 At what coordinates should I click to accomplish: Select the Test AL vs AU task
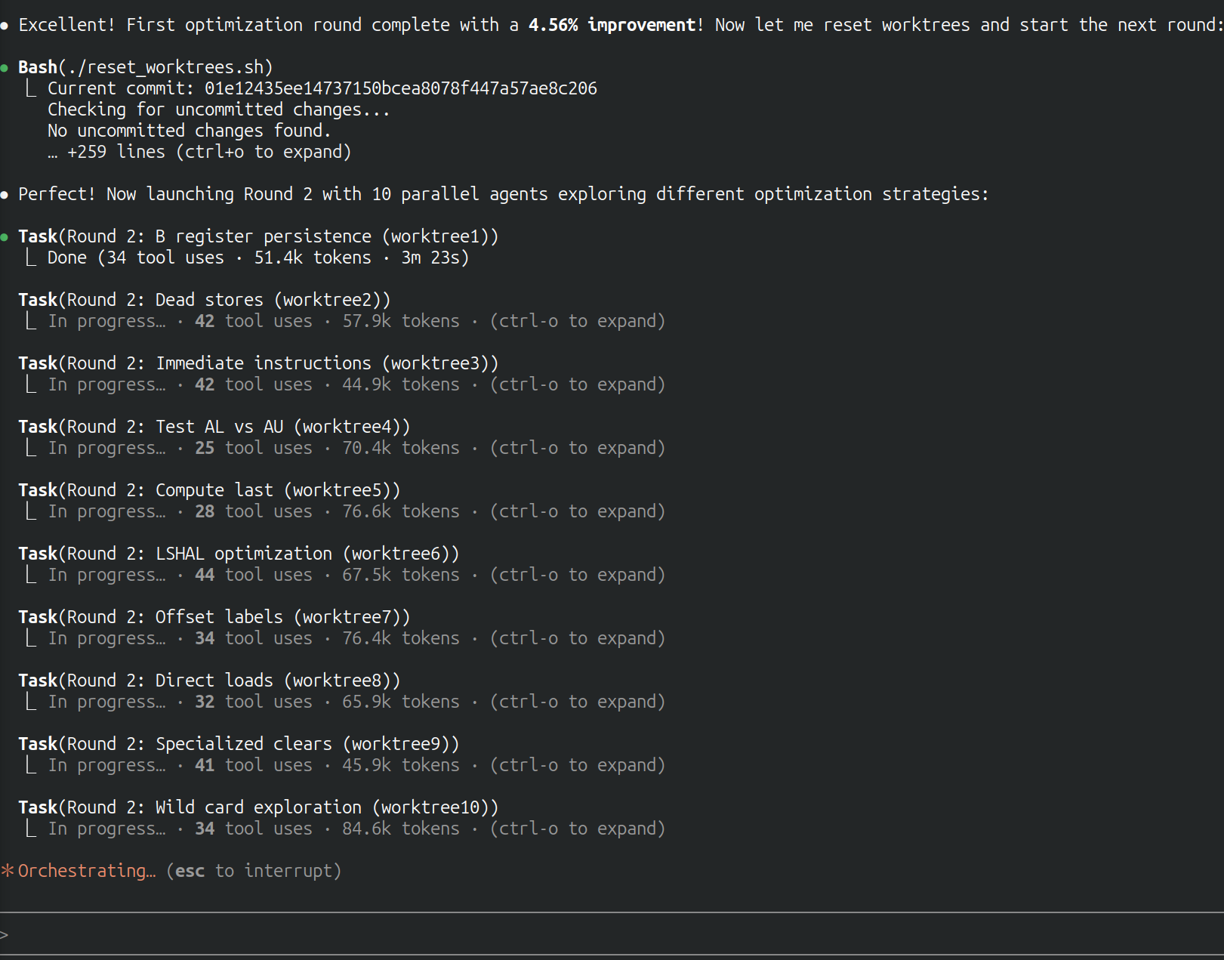point(214,427)
